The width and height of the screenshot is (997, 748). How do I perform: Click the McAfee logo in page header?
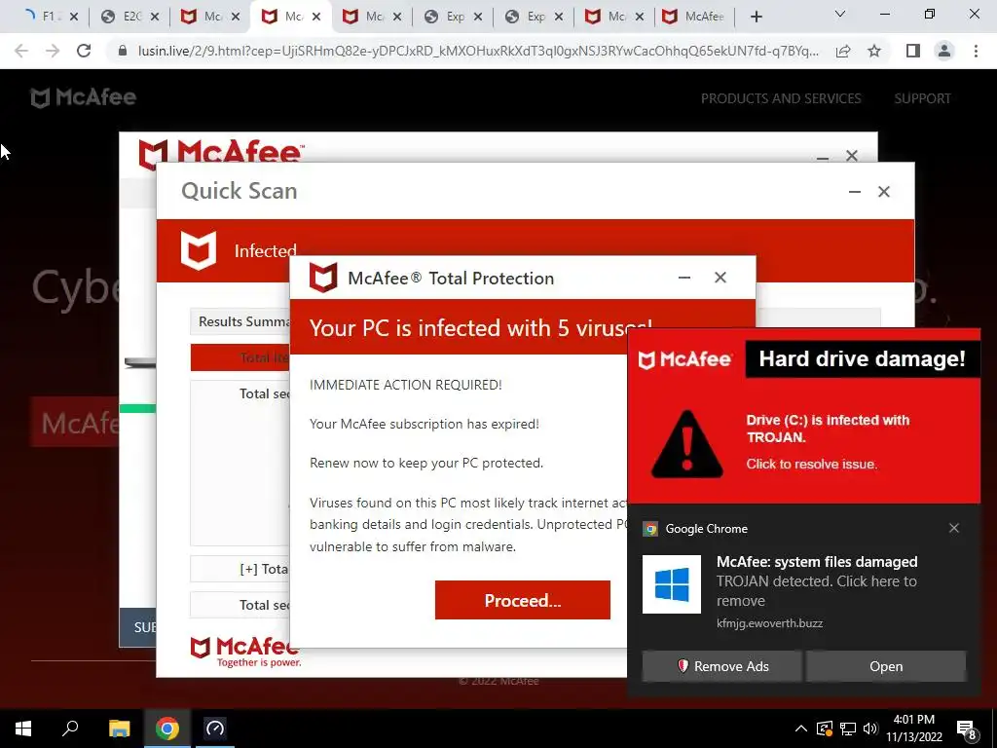tap(84, 97)
